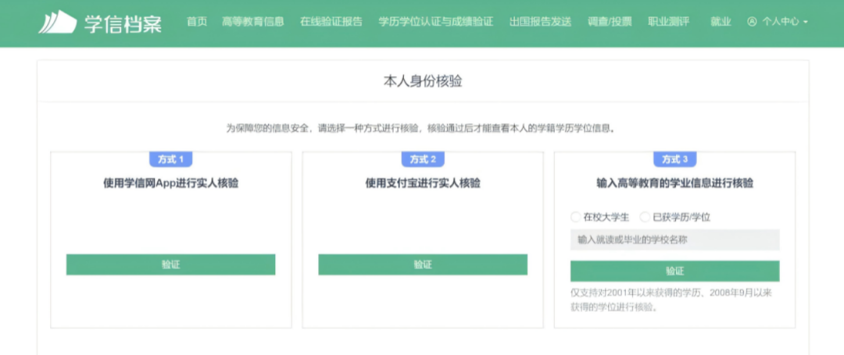Open the 调查/投票 menu item
The height and width of the screenshot is (355, 844).
point(610,22)
